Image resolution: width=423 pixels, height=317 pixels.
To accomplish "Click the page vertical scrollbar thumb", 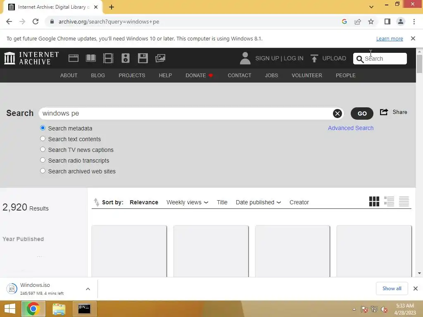I will pos(419,64).
